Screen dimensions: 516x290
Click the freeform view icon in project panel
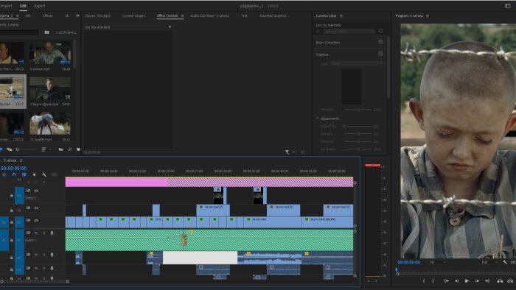(9, 149)
